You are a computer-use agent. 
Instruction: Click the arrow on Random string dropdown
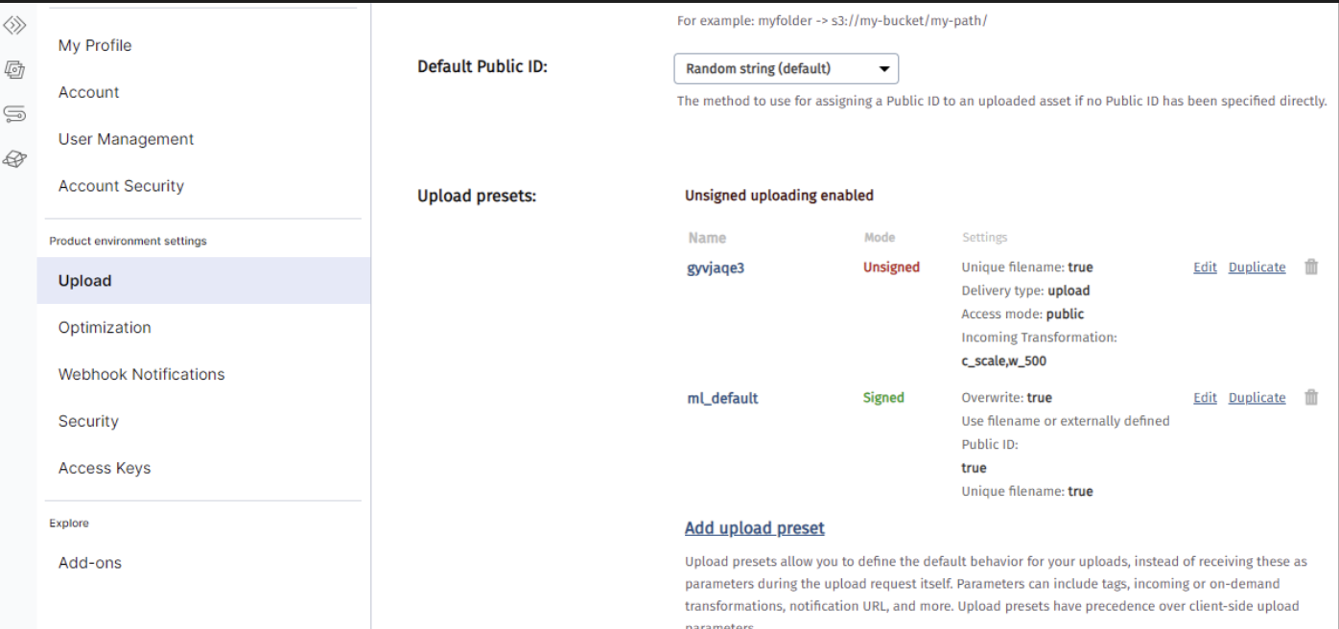tap(883, 69)
